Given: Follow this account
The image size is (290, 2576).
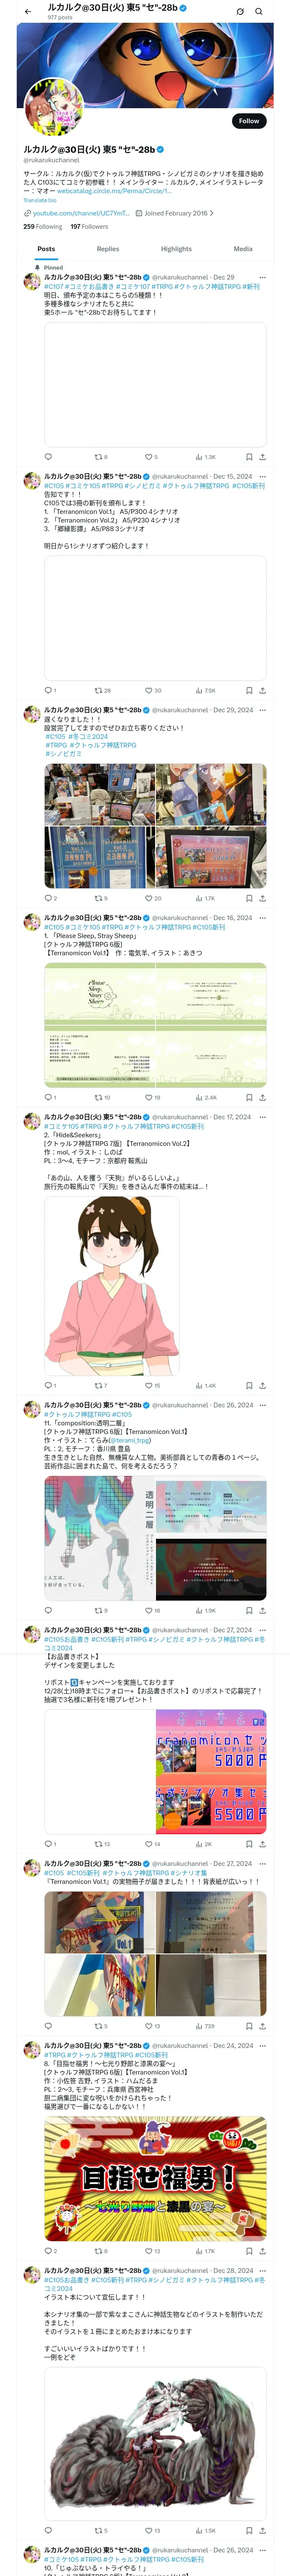Looking at the screenshot, I should 249,121.
